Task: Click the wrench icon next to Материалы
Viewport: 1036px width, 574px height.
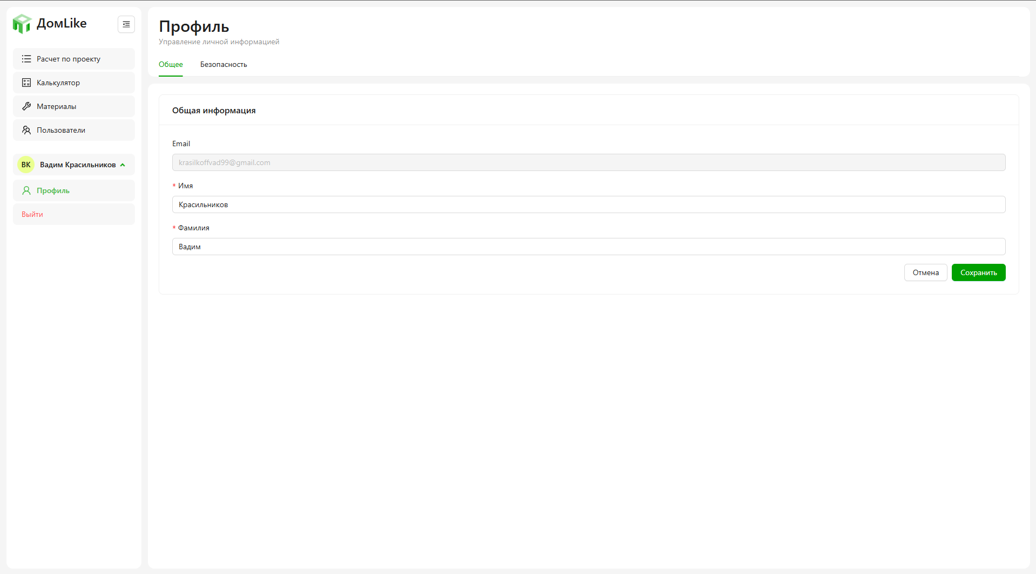Action: (26, 106)
